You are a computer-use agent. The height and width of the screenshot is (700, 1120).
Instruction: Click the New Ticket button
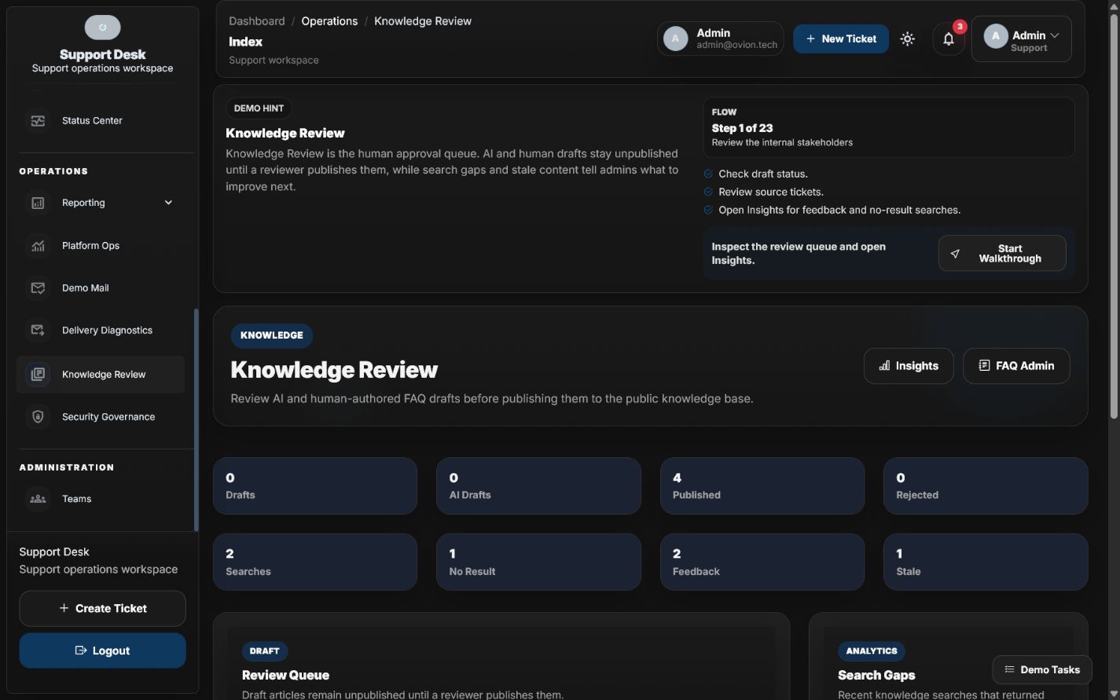(841, 38)
